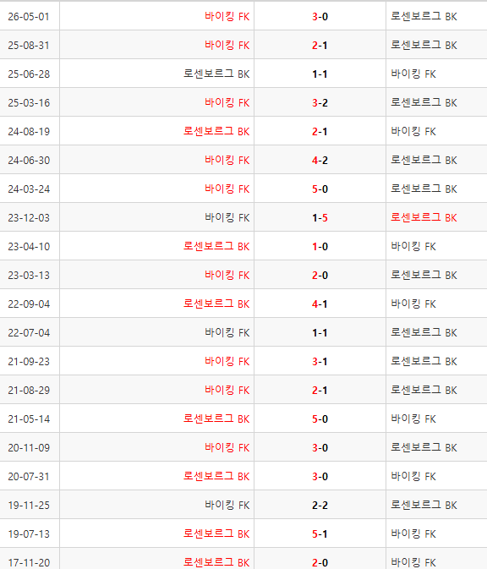Select the 20-11-09 date cell

29,448
